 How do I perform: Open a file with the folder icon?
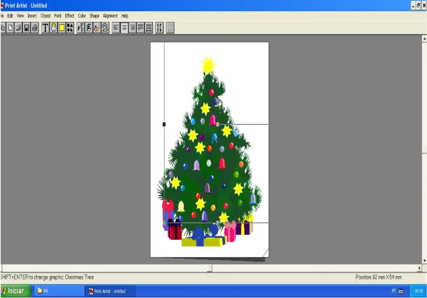click(18, 28)
